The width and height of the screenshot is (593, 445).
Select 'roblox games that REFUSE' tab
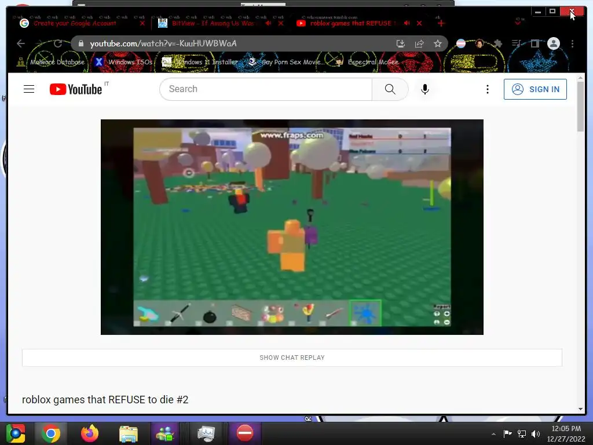point(350,23)
